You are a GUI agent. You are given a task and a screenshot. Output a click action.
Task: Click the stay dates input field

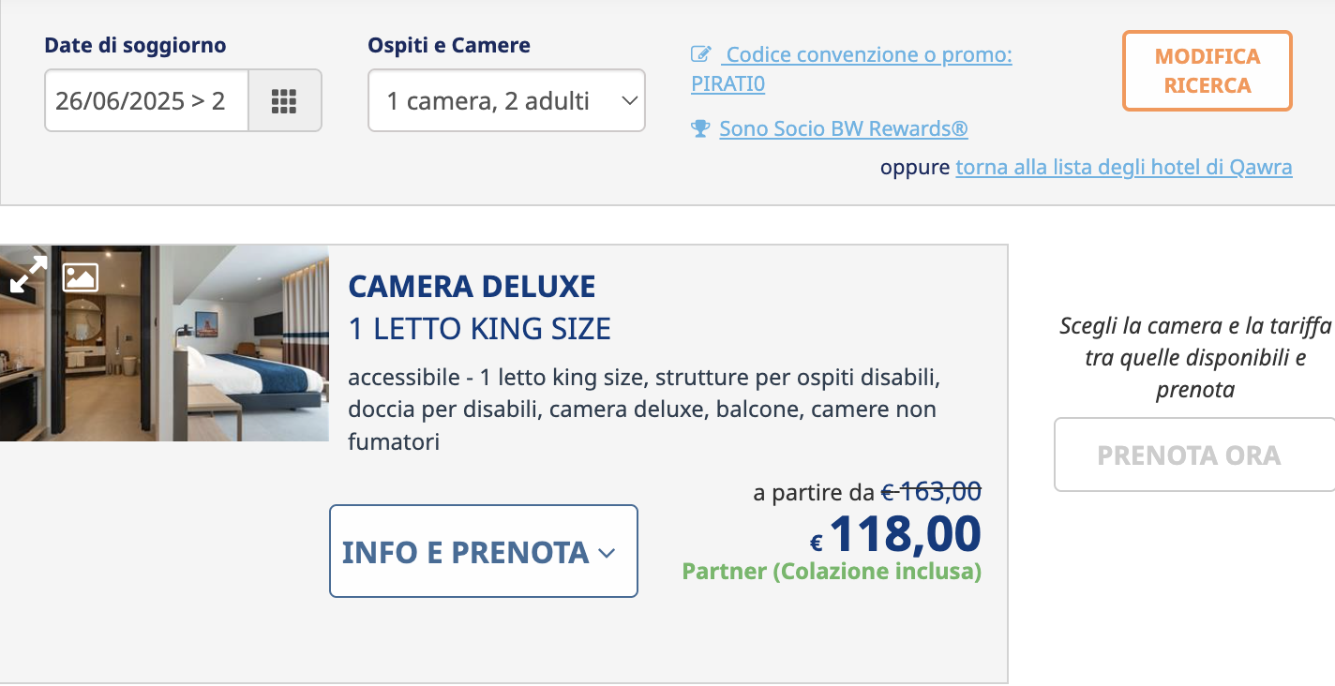147,100
